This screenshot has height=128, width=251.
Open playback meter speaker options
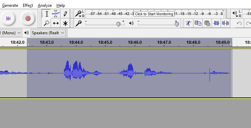click(x=235, y=14)
